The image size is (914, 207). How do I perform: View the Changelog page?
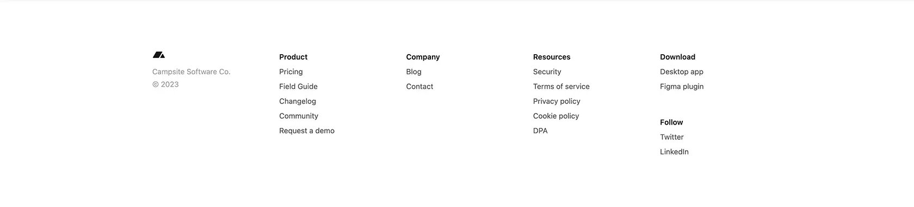298,101
